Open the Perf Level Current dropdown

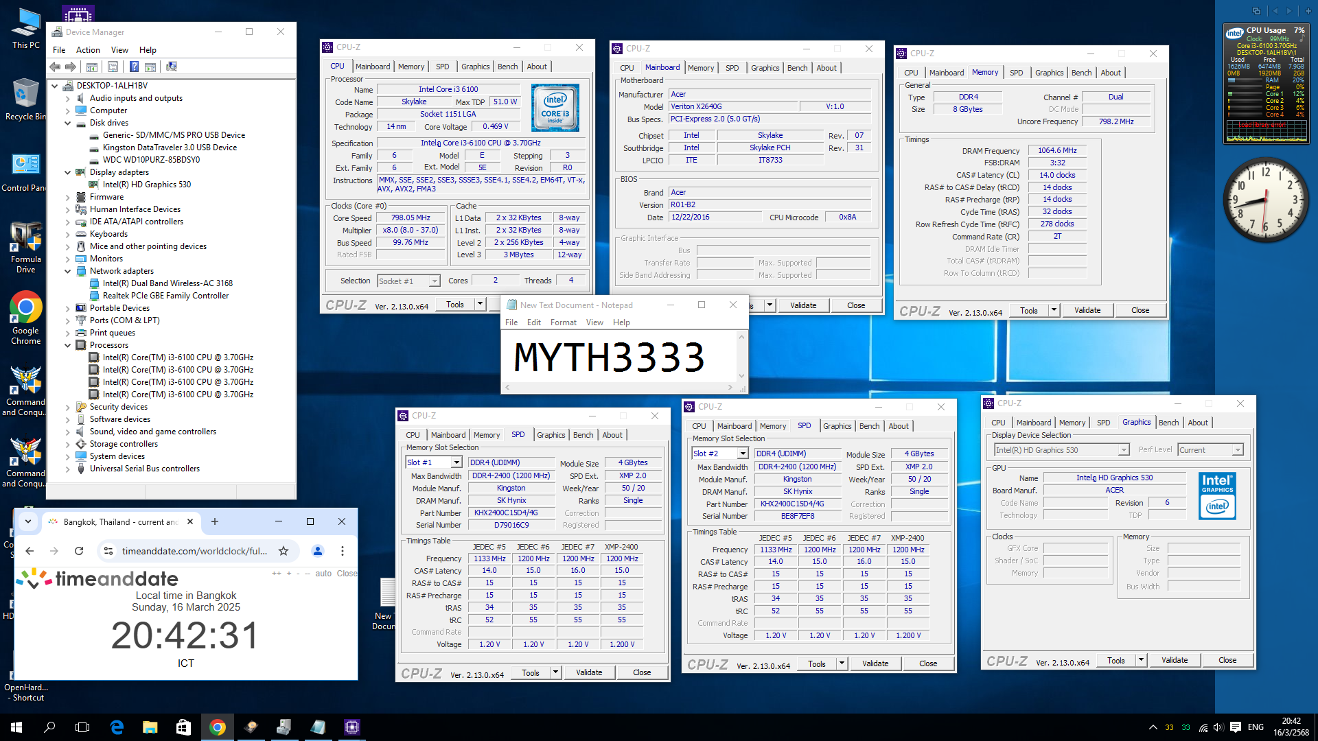tap(1238, 450)
